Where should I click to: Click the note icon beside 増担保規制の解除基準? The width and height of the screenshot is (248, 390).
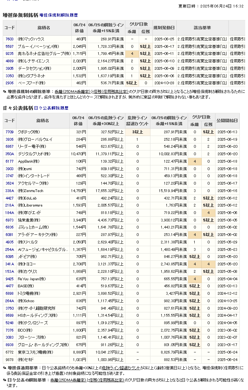point(4,92)
